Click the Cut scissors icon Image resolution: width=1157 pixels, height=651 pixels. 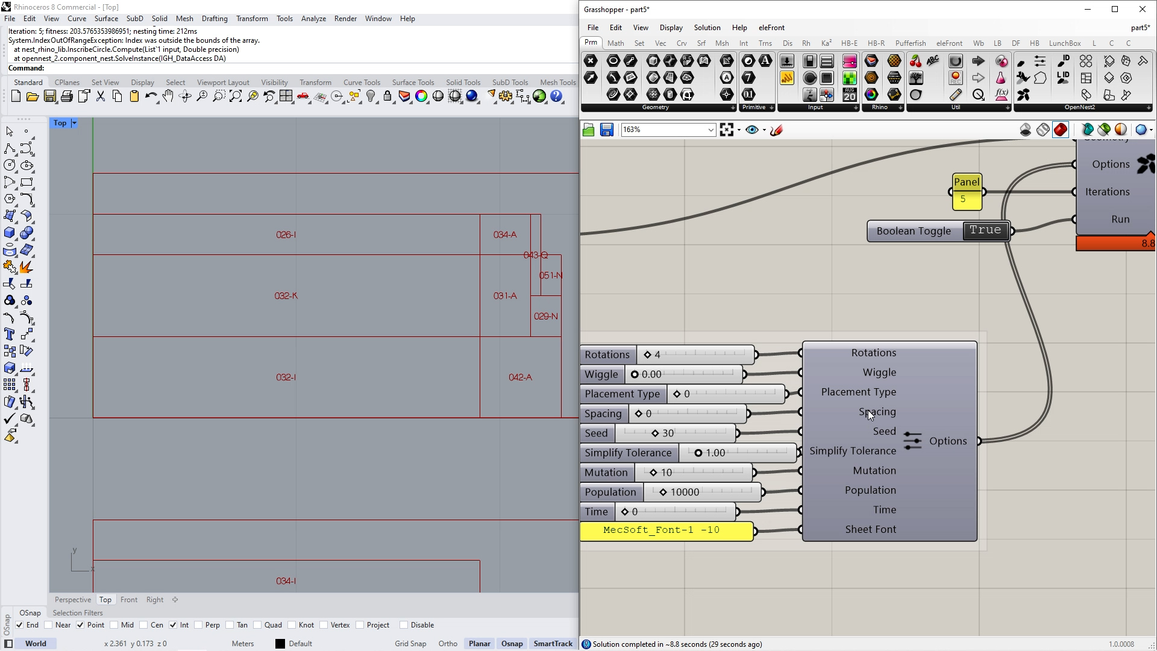coord(100,96)
